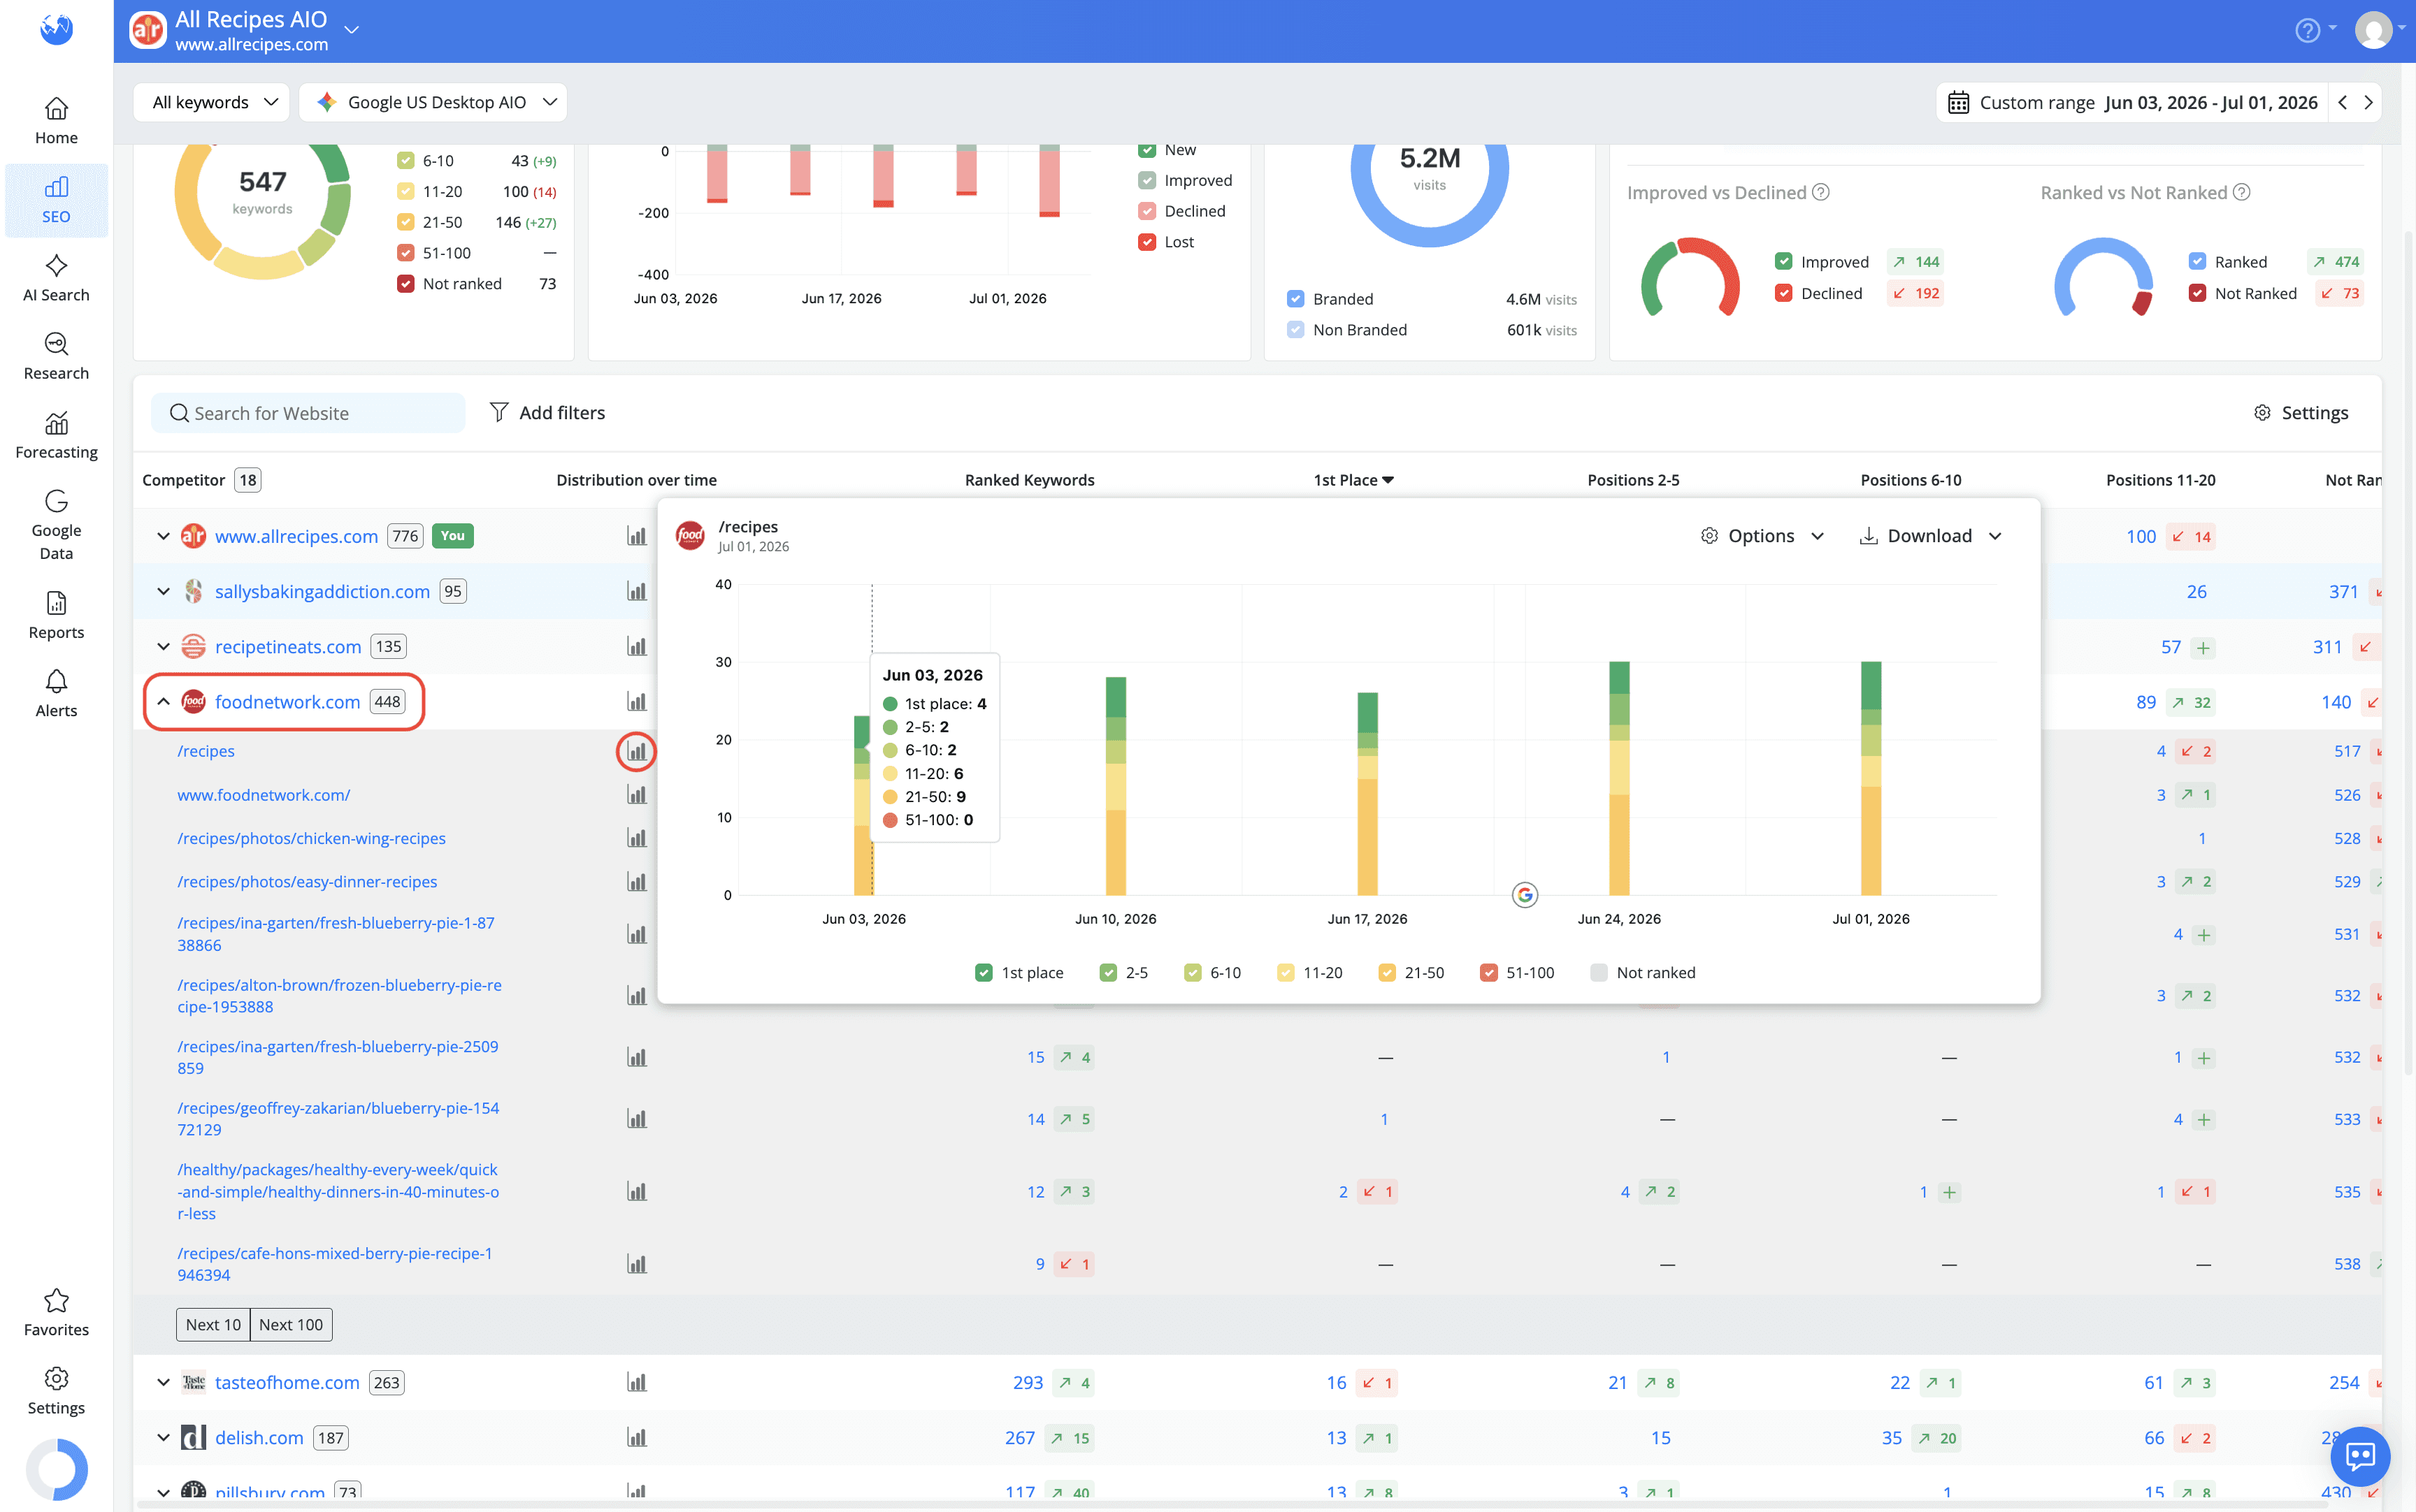This screenshot has width=2416, height=1512.
Task: Show distribution chart for recipetineats.com
Action: [636, 646]
